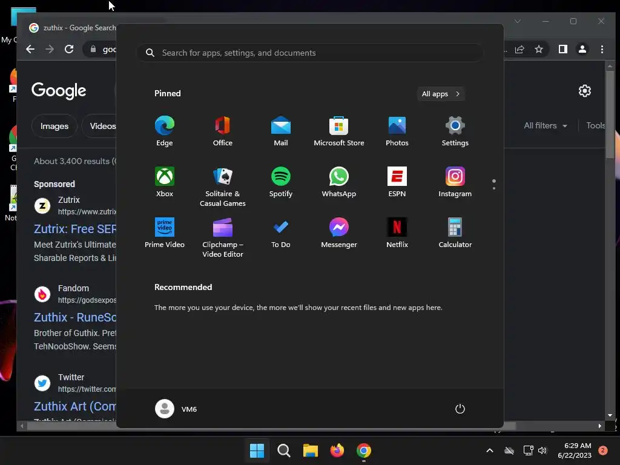Image resolution: width=620 pixels, height=465 pixels.
Task: Expand the All apps list
Action: [441, 94]
